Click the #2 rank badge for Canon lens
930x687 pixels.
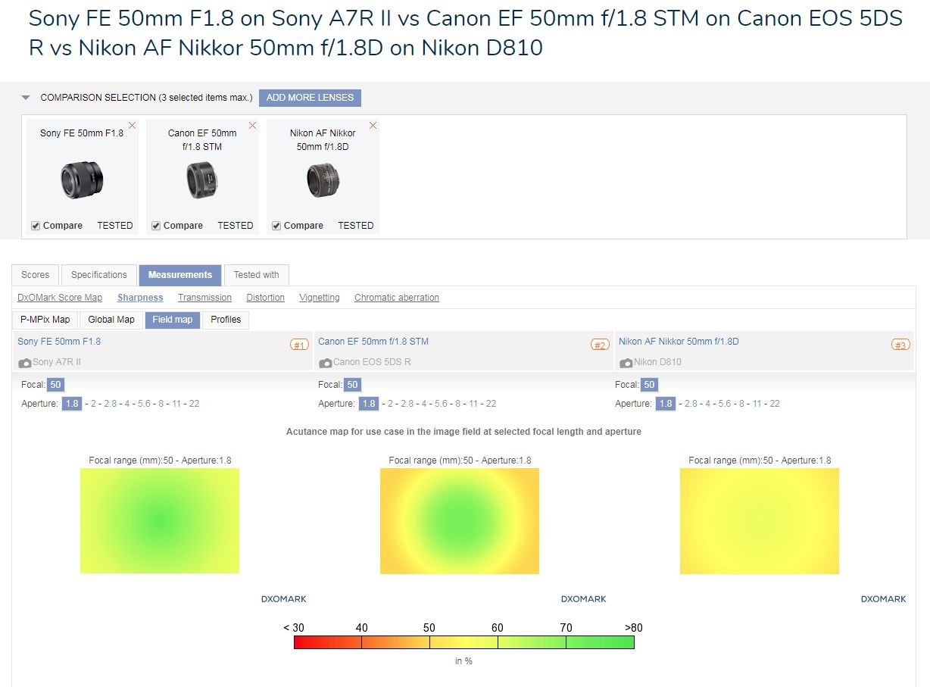click(x=600, y=345)
